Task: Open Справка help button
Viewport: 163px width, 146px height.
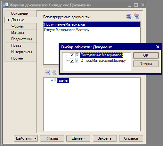Action: pos(131,138)
